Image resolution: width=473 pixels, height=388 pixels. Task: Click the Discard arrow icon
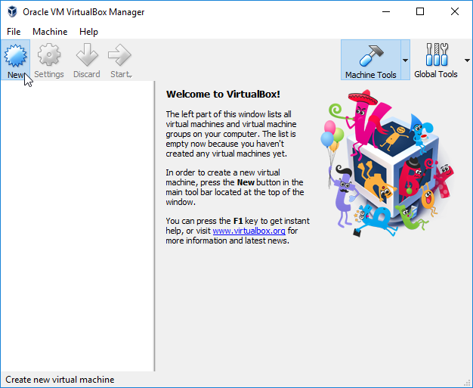coord(87,56)
